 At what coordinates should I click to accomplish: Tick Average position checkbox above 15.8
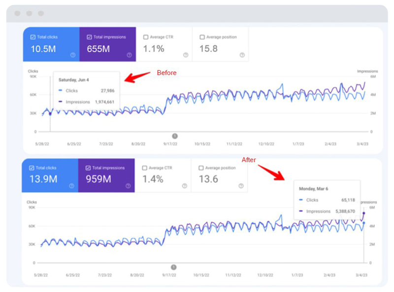tap(202, 37)
